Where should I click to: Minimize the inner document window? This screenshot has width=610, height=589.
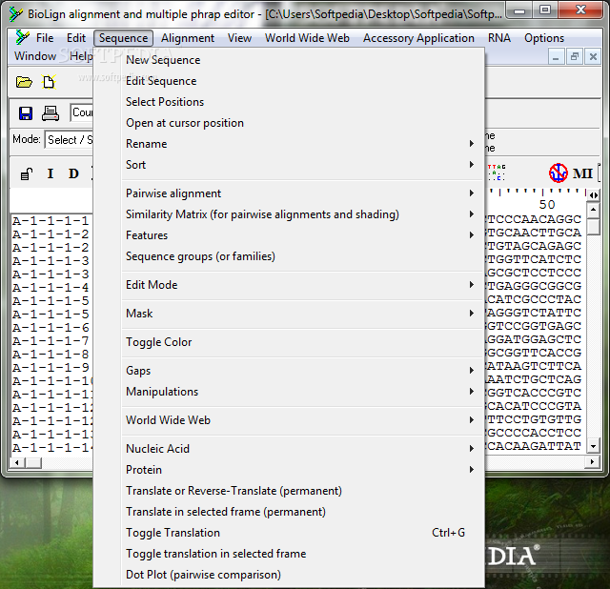click(x=556, y=57)
